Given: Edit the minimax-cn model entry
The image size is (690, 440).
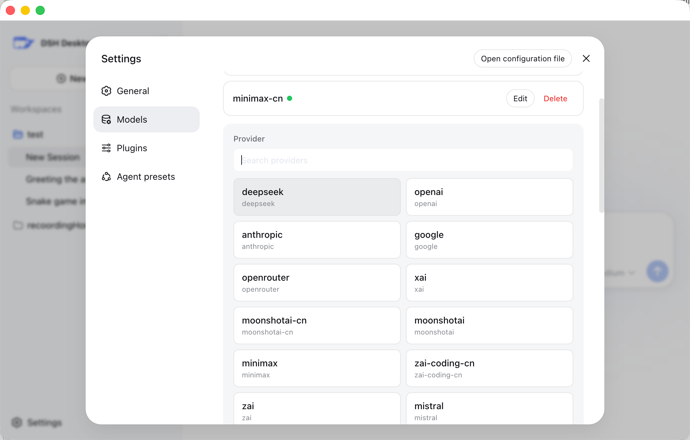Looking at the screenshot, I should tap(520, 98).
